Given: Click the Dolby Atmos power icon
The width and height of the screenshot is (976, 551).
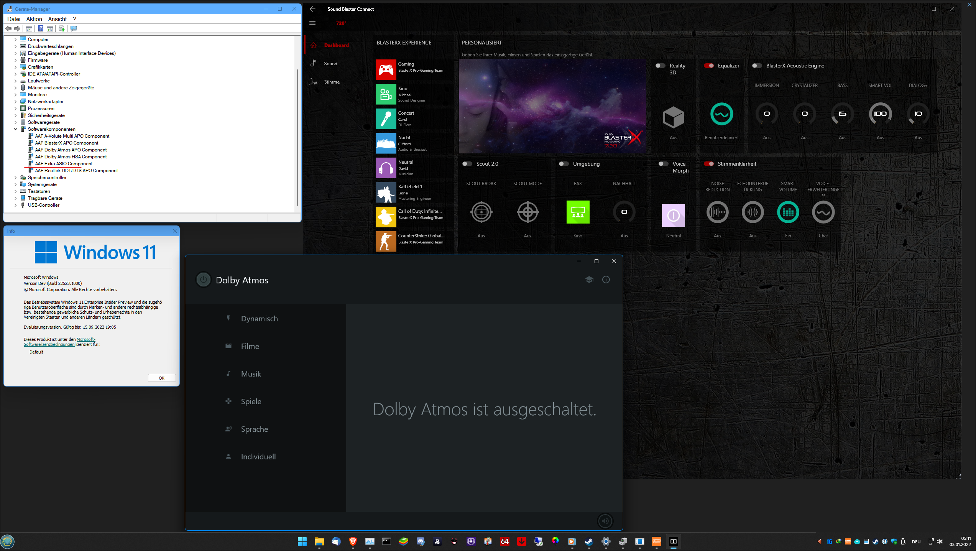Looking at the screenshot, I should tap(203, 280).
